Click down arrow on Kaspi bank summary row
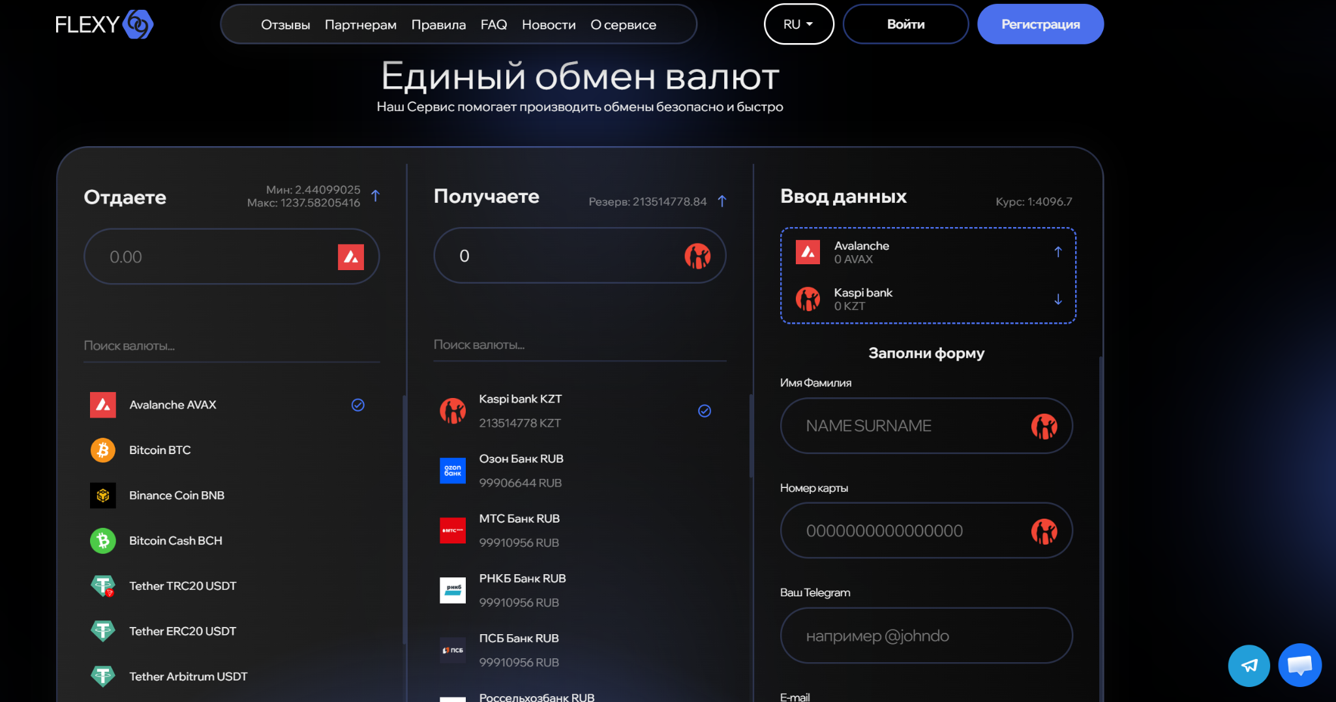 coord(1058,299)
